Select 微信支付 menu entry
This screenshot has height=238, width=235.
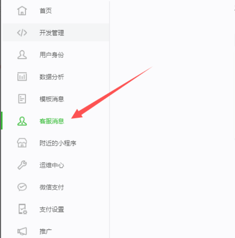pyautogui.click(x=52, y=187)
